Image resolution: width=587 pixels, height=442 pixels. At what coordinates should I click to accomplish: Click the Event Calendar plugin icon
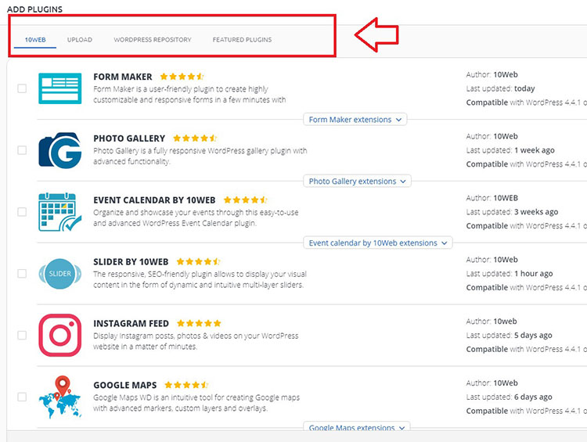pos(59,212)
